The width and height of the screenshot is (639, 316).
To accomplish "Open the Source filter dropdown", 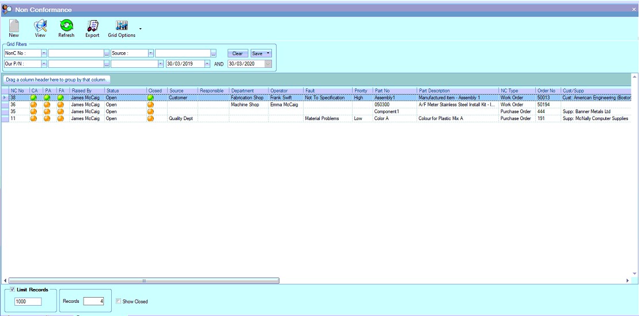I will pyautogui.click(x=151, y=53).
